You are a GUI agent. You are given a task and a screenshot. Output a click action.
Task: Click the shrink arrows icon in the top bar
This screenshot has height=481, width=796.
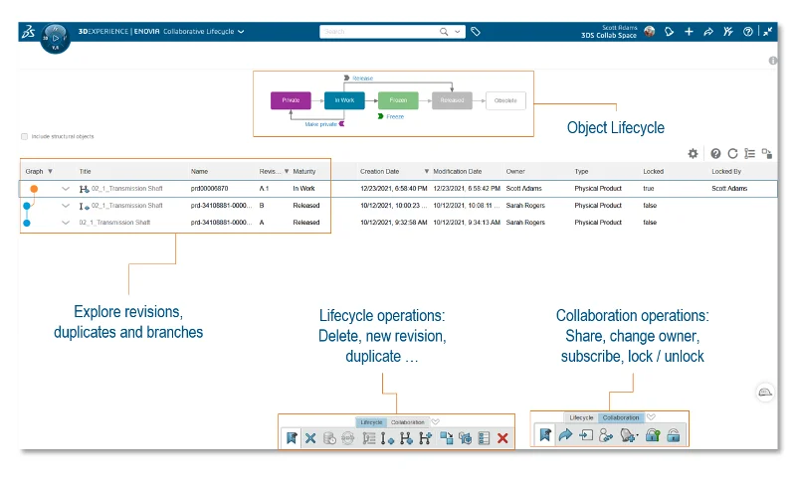click(x=767, y=32)
